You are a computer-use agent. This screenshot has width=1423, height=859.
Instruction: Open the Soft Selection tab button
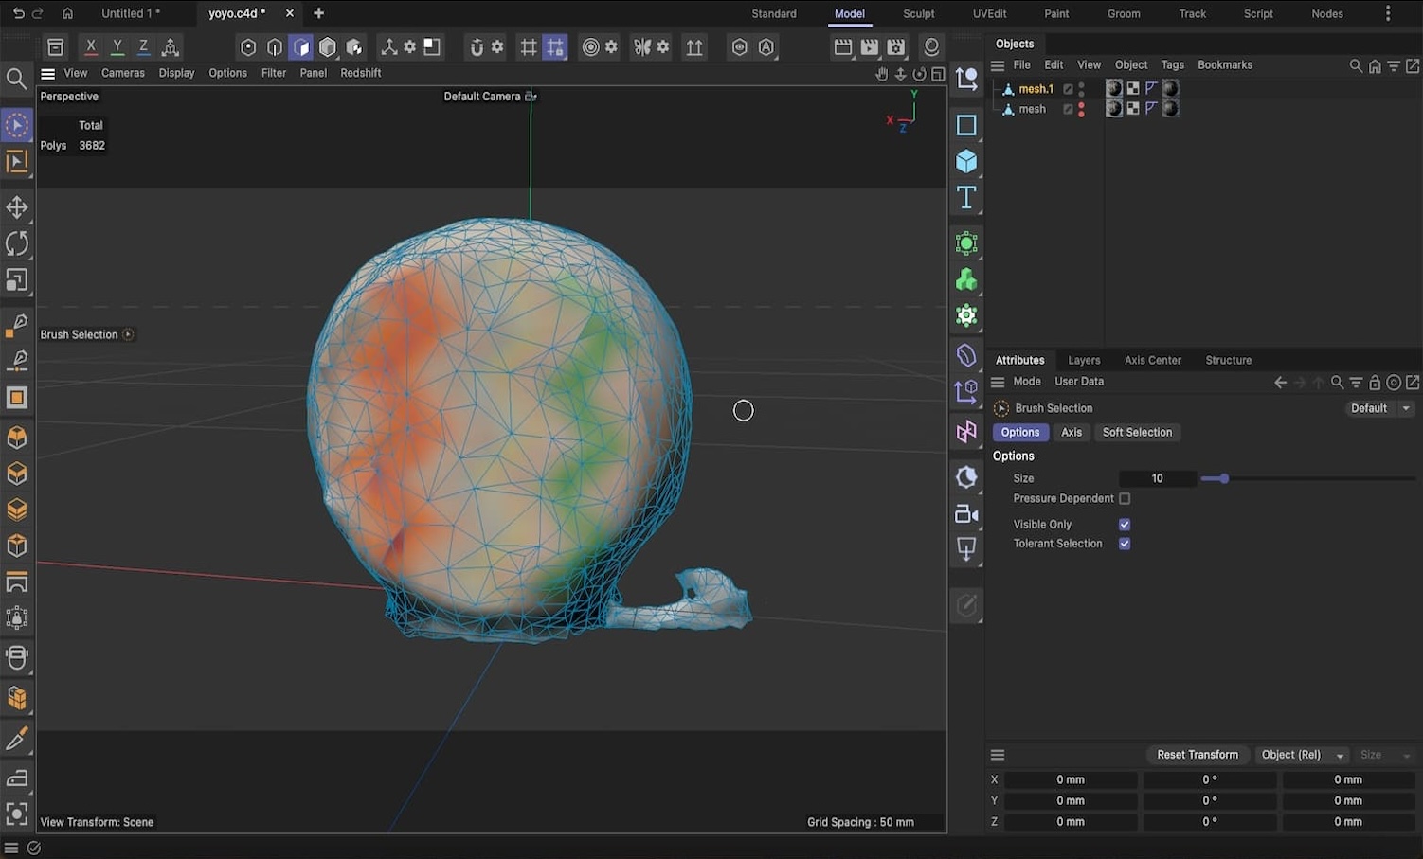point(1136,432)
